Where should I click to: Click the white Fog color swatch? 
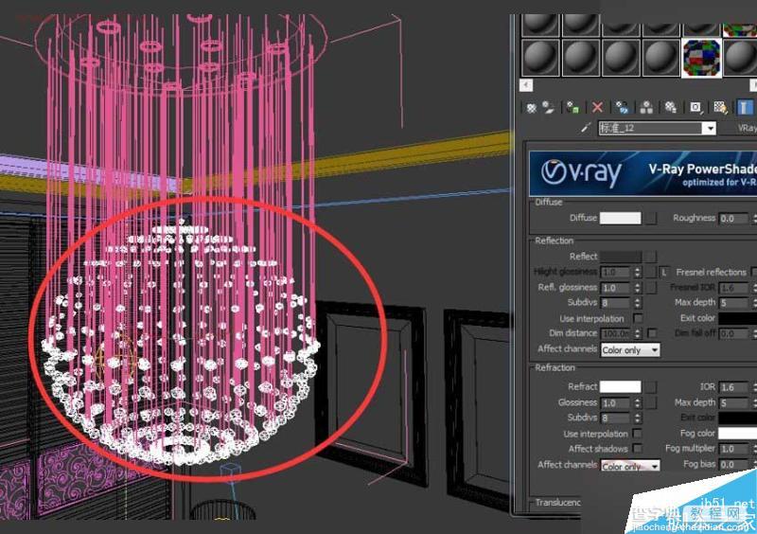tap(738, 433)
